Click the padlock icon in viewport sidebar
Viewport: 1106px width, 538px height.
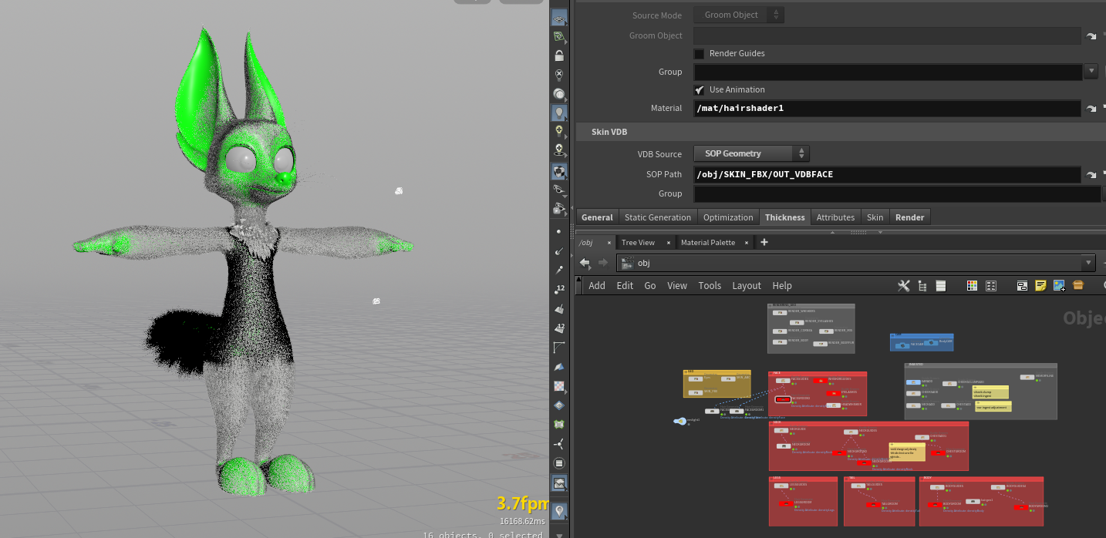coord(559,55)
